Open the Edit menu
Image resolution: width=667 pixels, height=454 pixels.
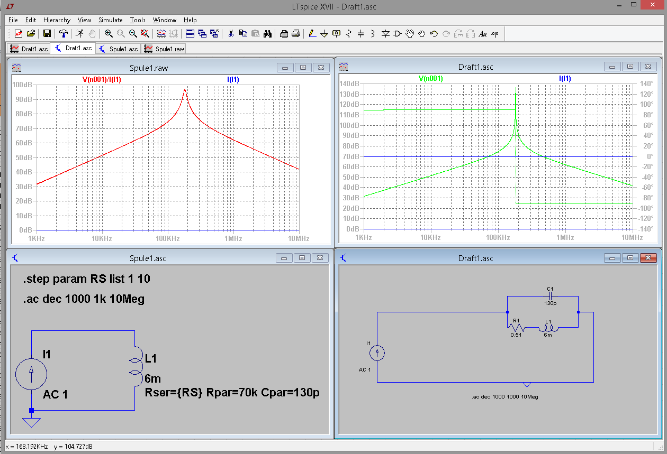point(31,20)
